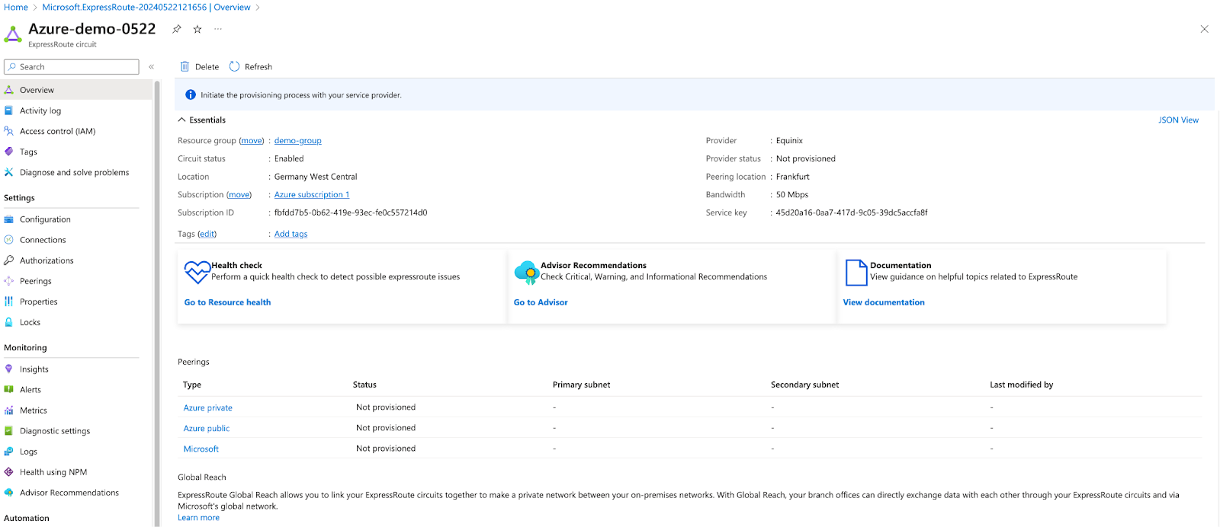Click the Delete trash icon

185,67
